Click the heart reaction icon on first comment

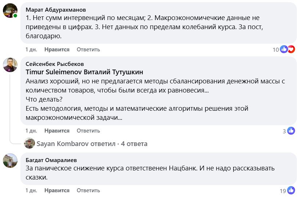pos(291,50)
